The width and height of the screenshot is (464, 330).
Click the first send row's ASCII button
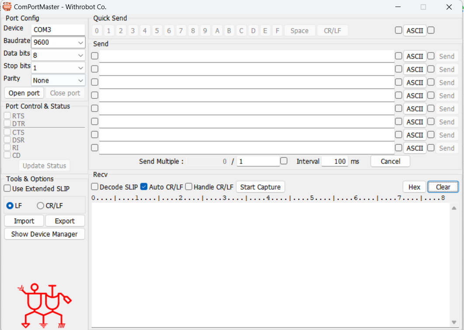415,56
